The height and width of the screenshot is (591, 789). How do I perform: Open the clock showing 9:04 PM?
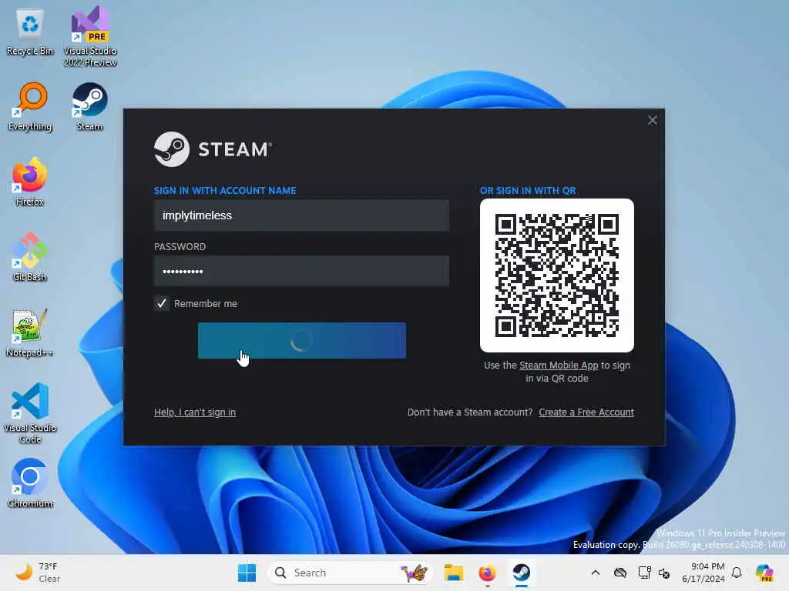point(703,573)
